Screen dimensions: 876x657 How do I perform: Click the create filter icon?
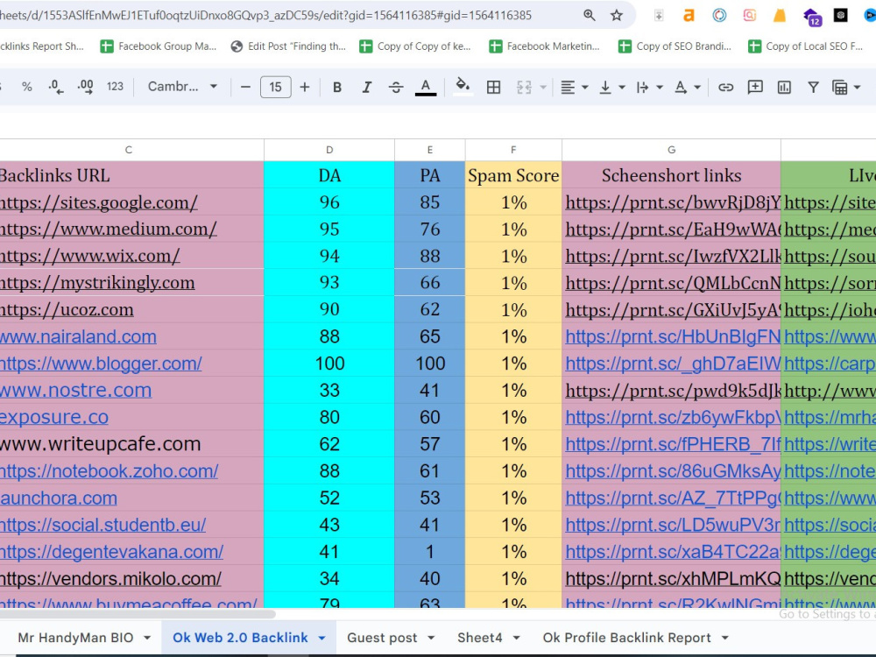(x=814, y=87)
